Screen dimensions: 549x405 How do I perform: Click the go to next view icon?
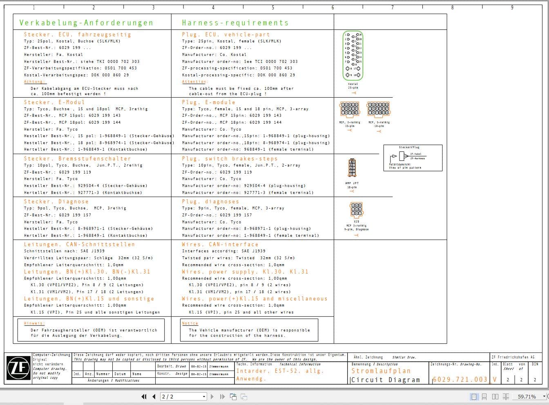click(x=243, y=396)
